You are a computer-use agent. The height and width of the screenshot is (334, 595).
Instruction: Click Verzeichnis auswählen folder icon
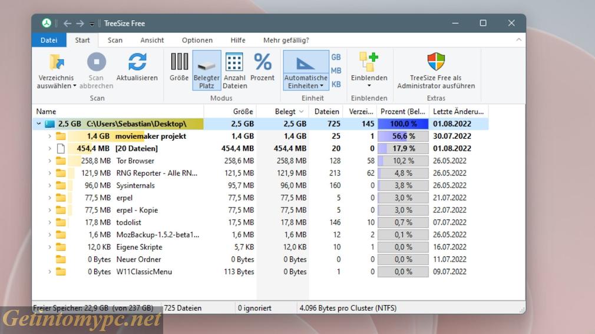pyautogui.click(x=57, y=62)
